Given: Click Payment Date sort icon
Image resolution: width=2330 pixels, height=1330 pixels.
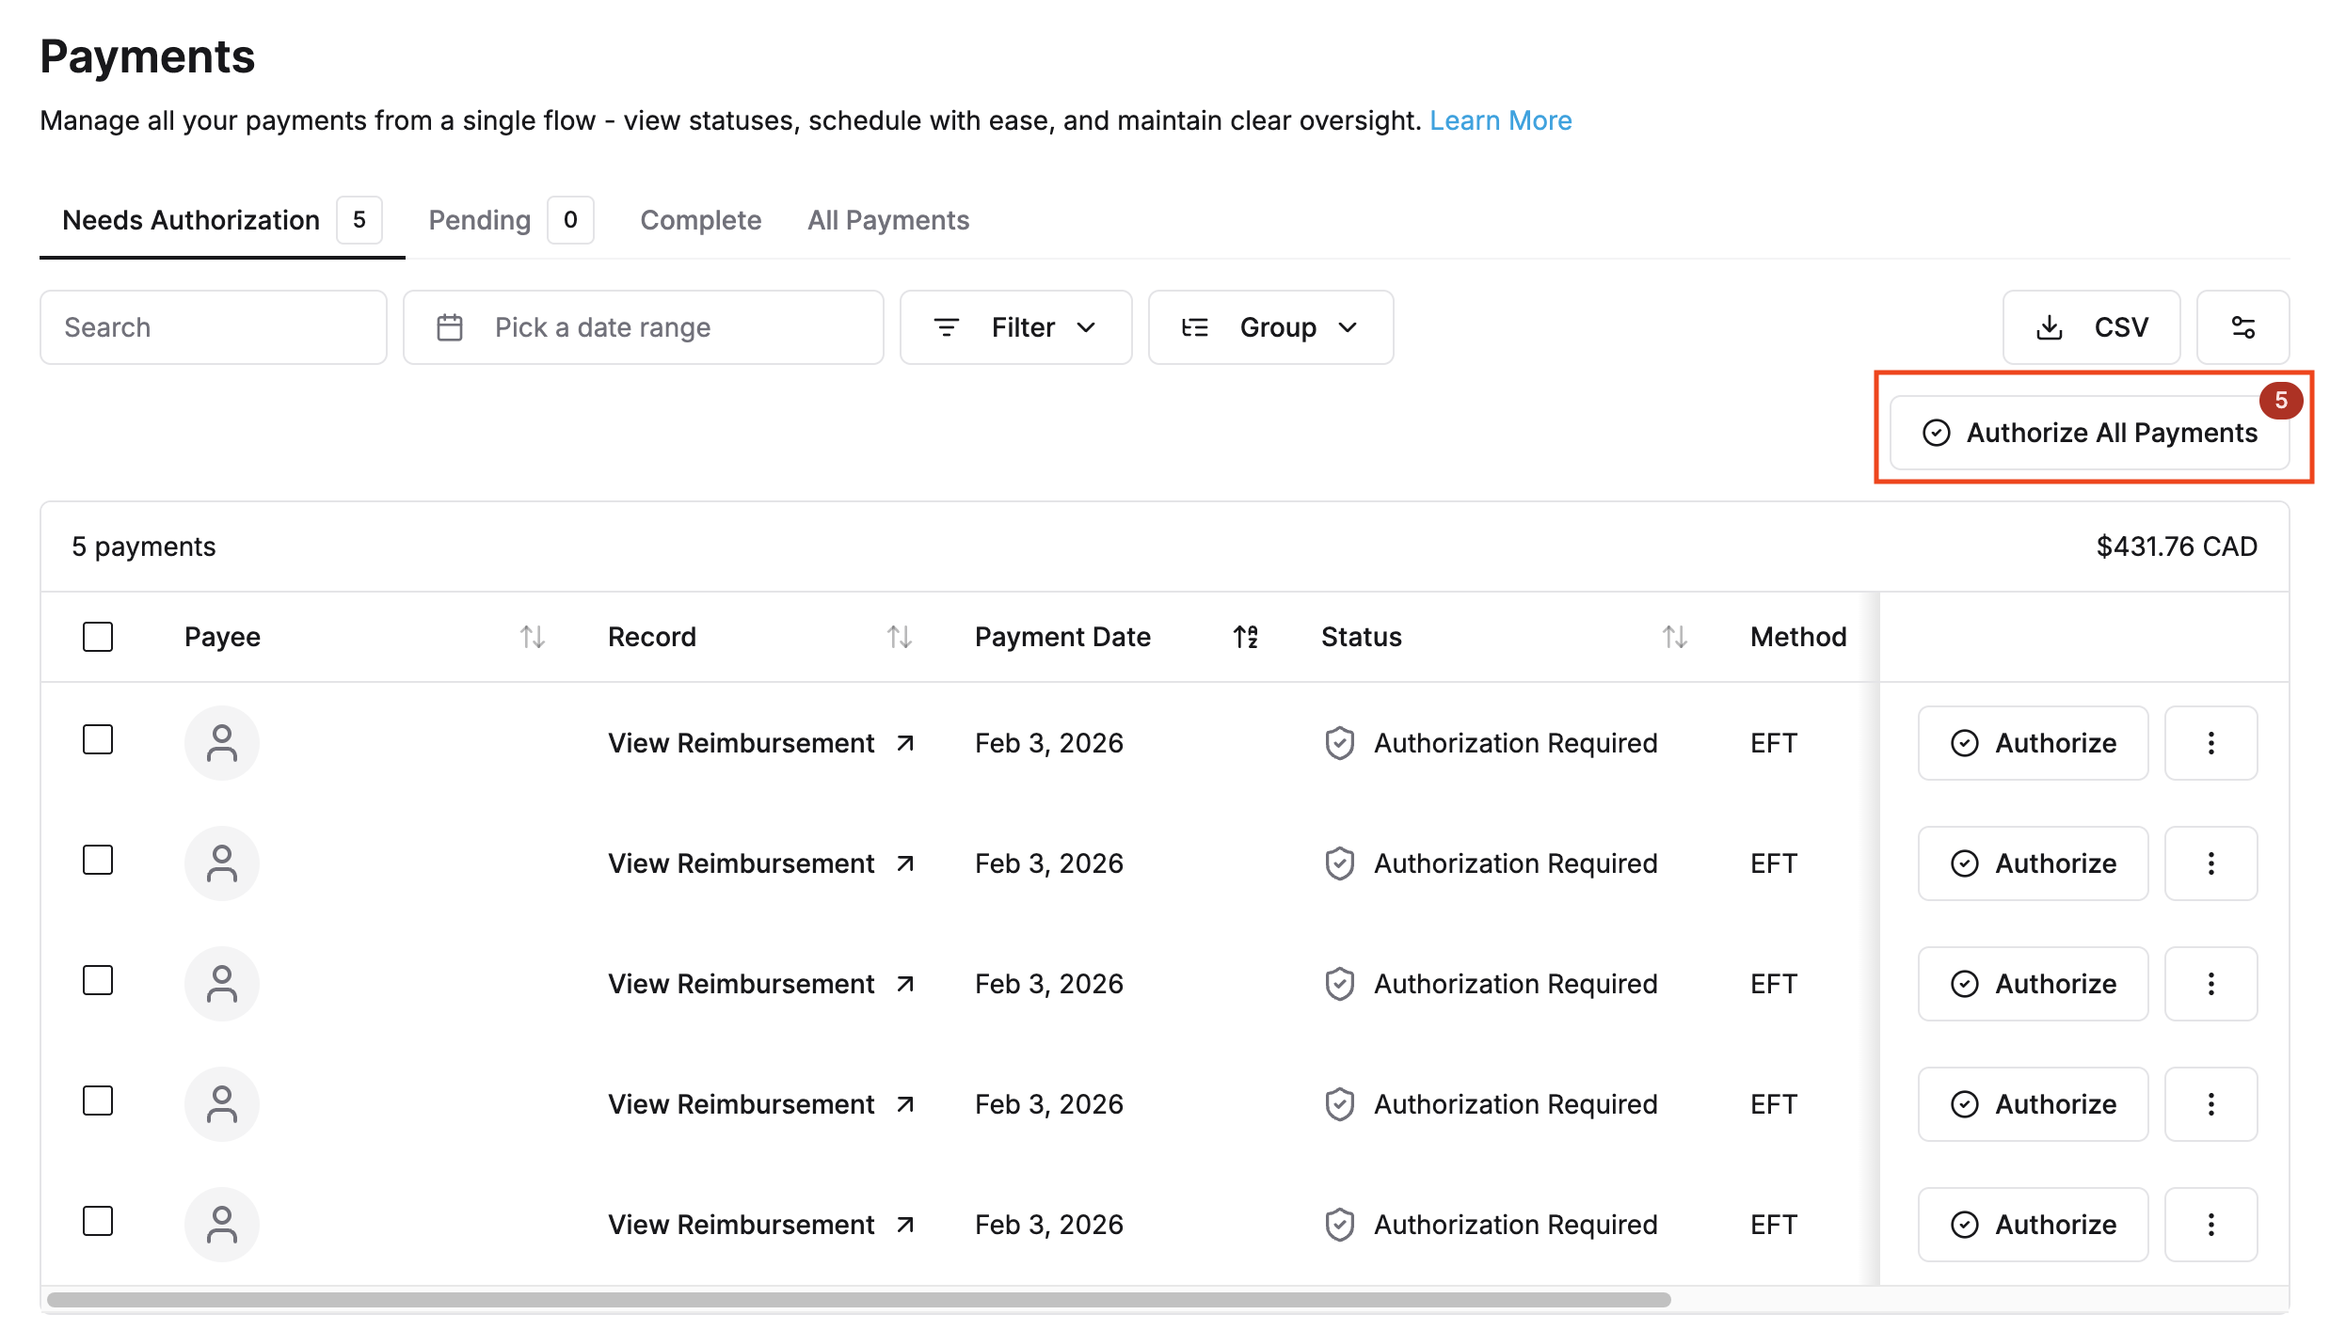Looking at the screenshot, I should pyautogui.click(x=1245, y=637).
